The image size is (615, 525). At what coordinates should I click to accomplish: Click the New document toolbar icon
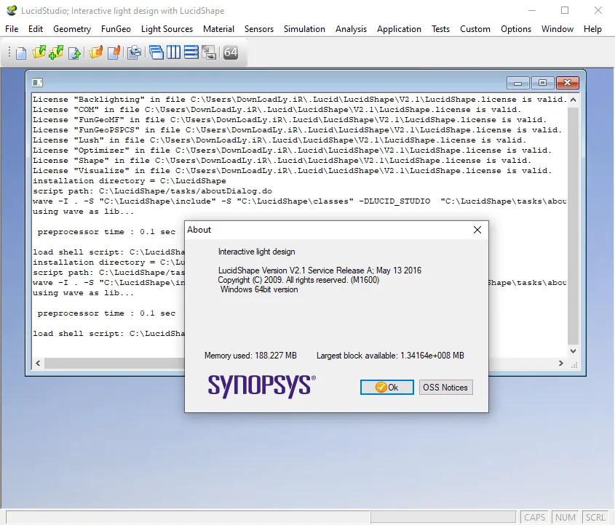21,53
